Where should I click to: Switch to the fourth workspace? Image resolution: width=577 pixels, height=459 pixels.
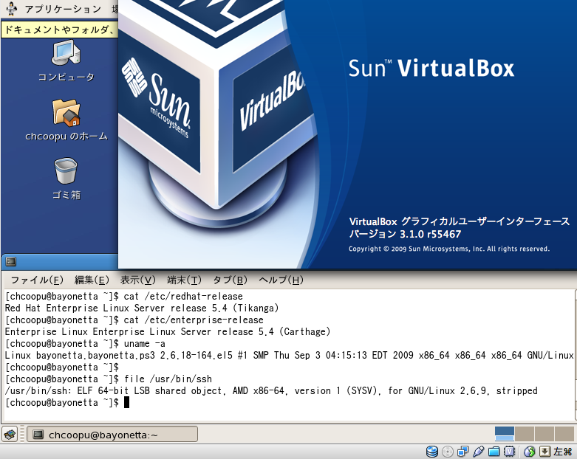(x=564, y=434)
